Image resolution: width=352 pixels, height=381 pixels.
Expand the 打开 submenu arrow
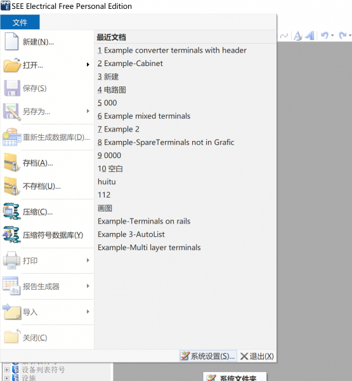click(x=88, y=65)
